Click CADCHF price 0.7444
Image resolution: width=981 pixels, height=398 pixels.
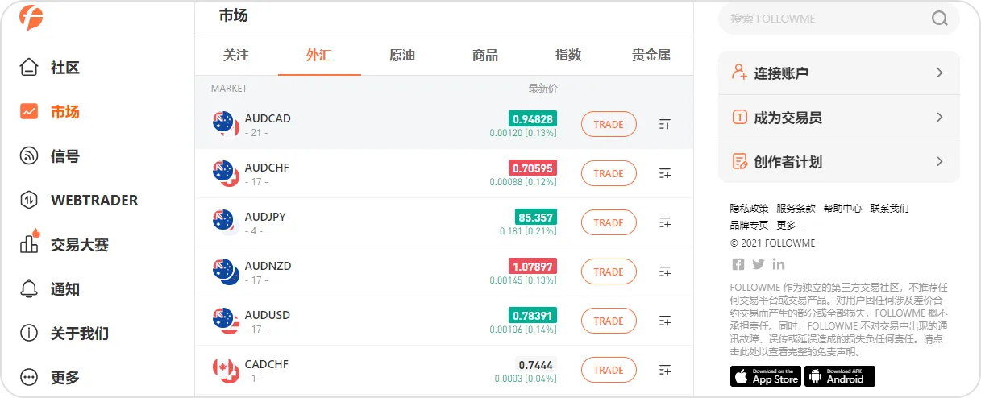(x=536, y=364)
